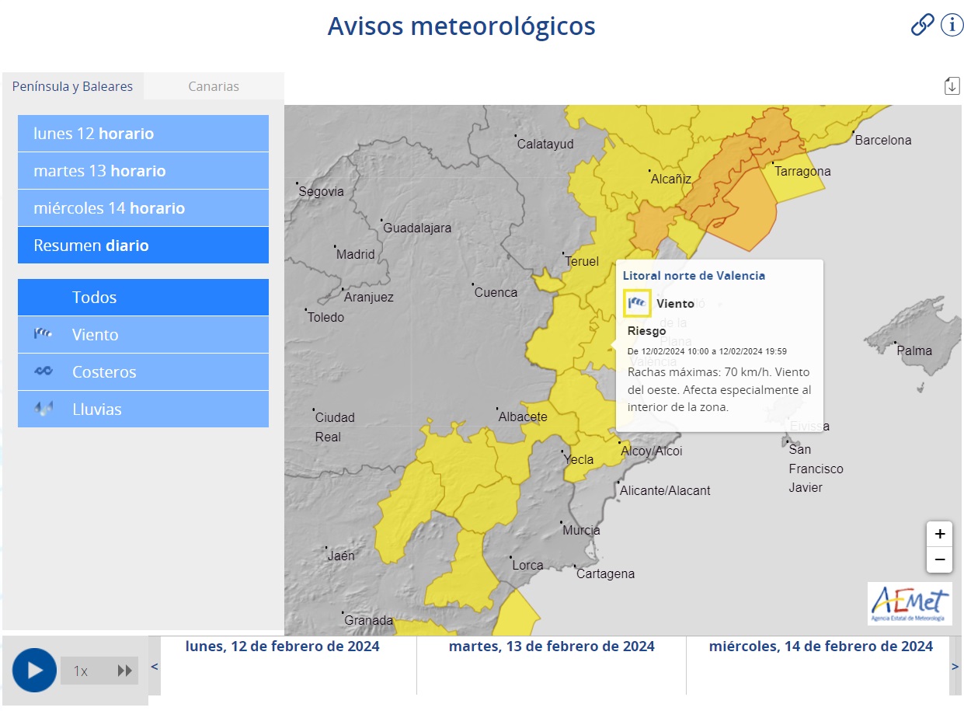Viewport: 964px width, 711px height.
Task: Switch to the Canarias tab
Action: point(214,86)
